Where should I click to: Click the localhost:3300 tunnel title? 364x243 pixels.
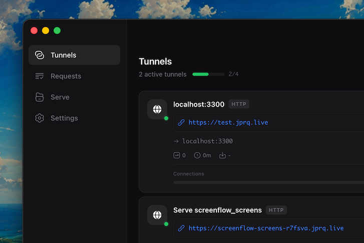pyautogui.click(x=199, y=104)
